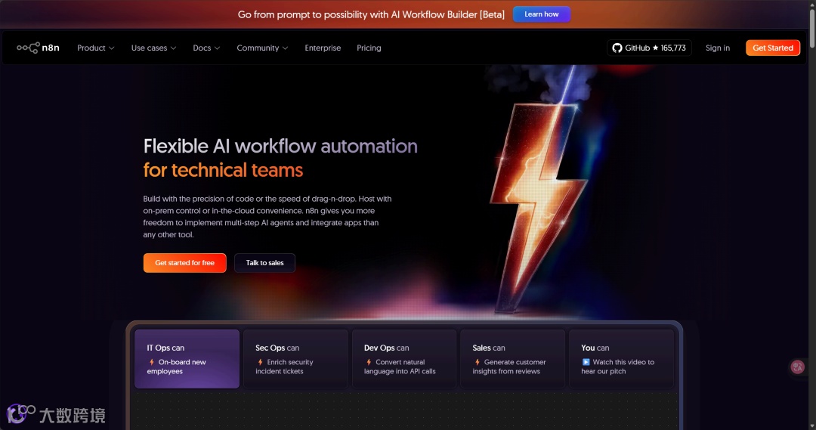This screenshot has width=816, height=430.
Task: Click the Get started for free button
Action: pos(185,263)
